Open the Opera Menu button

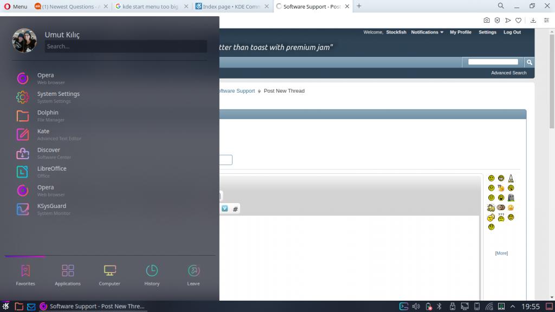pyautogui.click(x=15, y=6)
